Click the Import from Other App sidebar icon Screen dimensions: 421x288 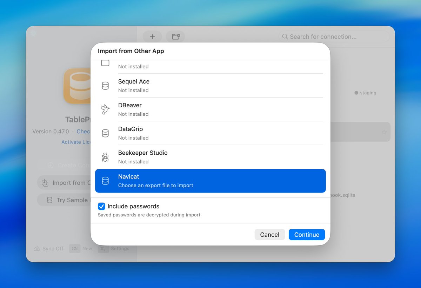[x=45, y=183]
